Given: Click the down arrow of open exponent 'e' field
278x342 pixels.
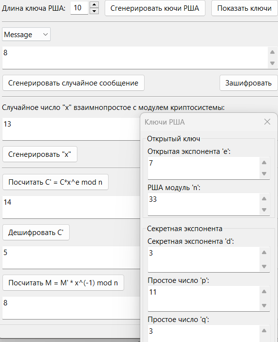Looking at the screenshot, I should (x=264, y=173).
